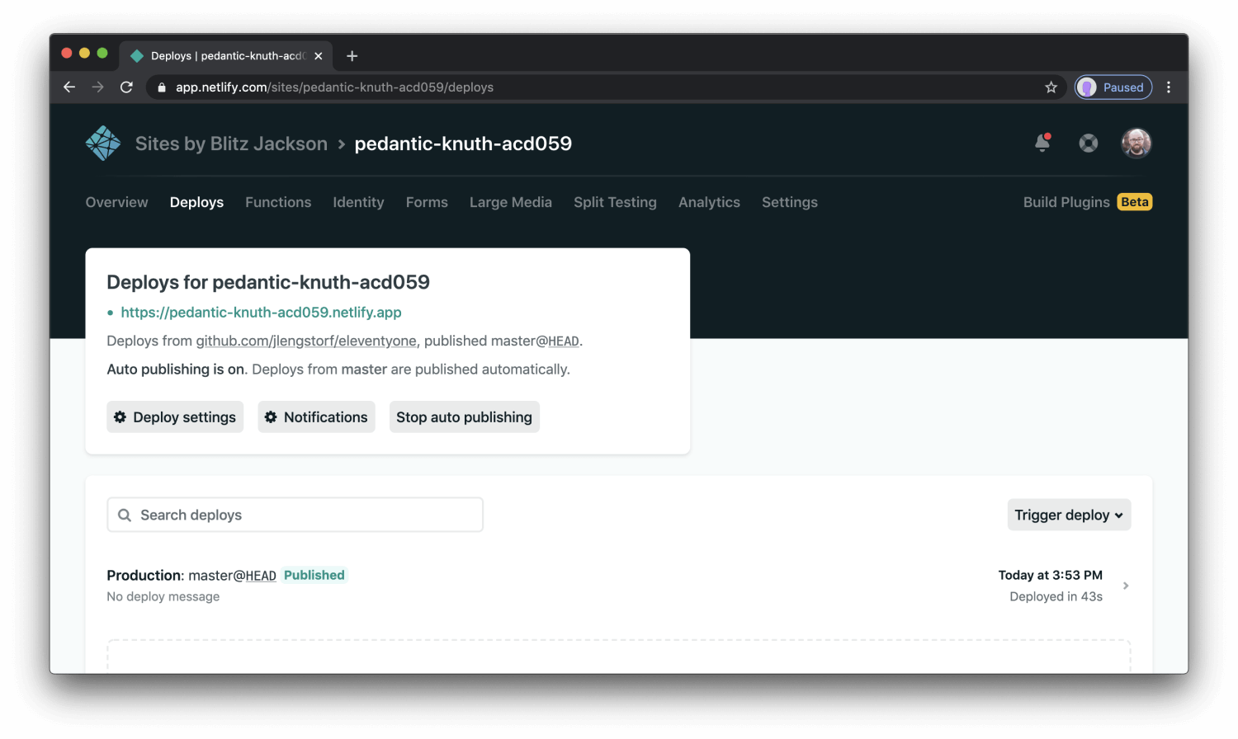The image size is (1238, 739).
Task: Click Stop auto publishing
Action: [x=464, y=417]
